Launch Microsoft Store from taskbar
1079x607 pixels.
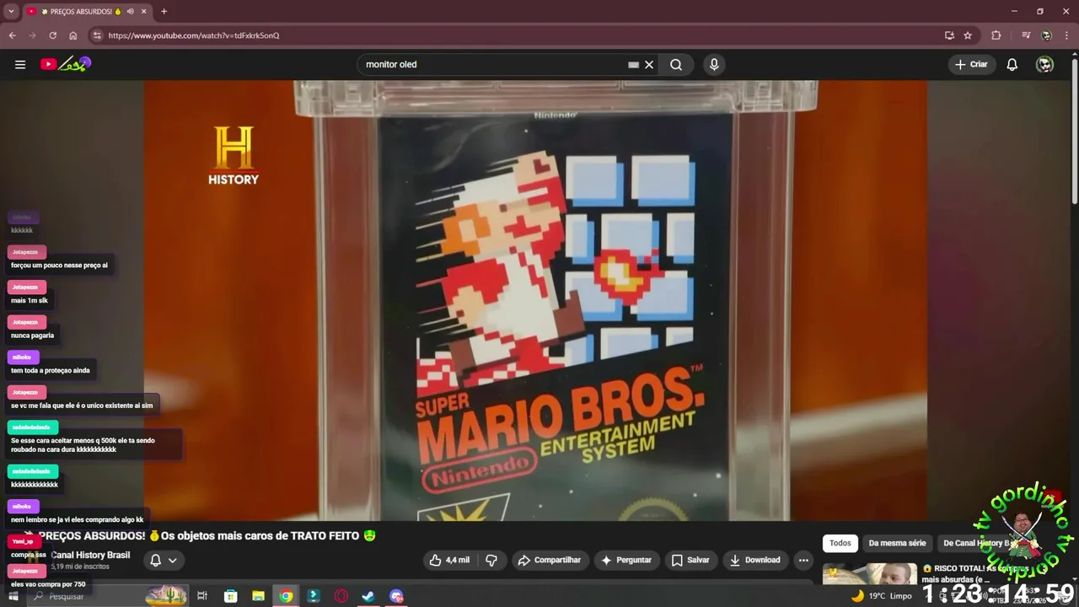pyautogui.click(x=230, y=596)
